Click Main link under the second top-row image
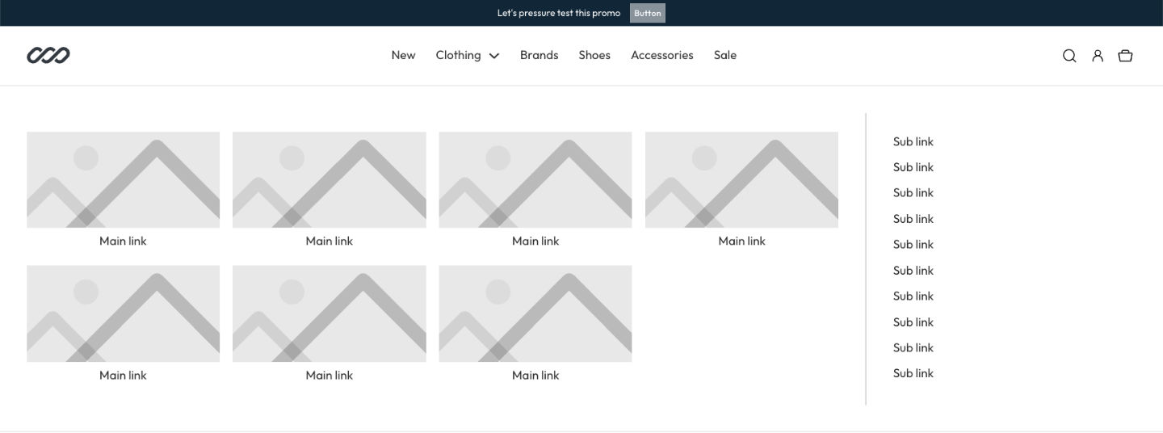This screenshot has height=433, width=1163. point(330,241)
